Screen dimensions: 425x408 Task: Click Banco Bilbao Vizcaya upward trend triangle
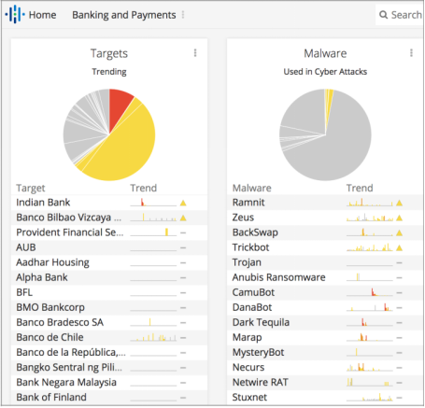point(183,218)
